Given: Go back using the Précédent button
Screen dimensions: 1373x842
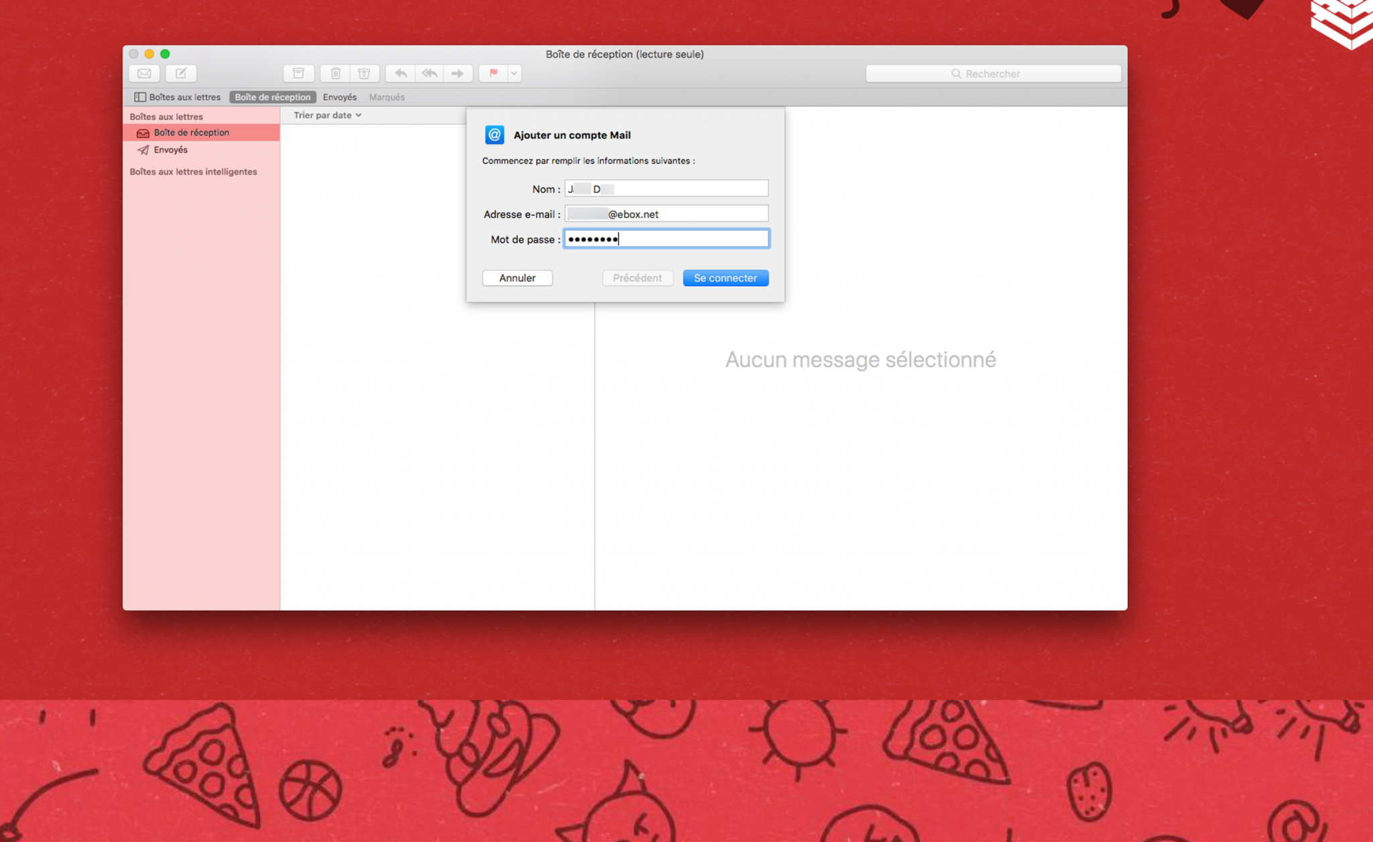Looking at the screenshot, I should (638, 278).
